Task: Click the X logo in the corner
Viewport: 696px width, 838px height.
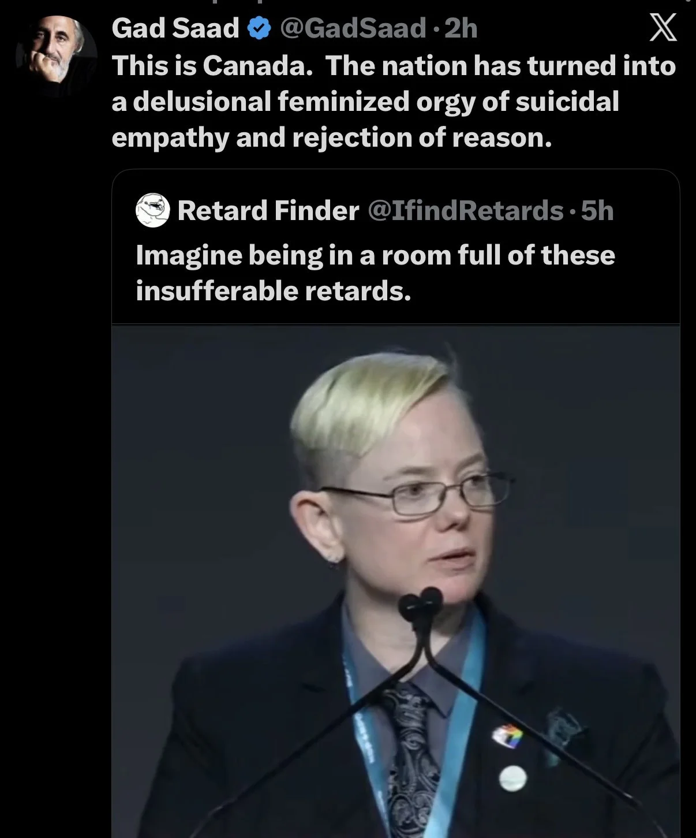Action: click(663, 28)
